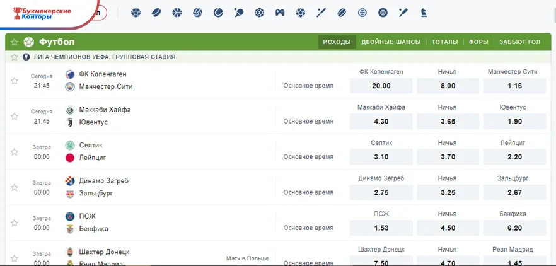Select the cricket bat icon
The image size is (556, 266).
tap(403, 13)
